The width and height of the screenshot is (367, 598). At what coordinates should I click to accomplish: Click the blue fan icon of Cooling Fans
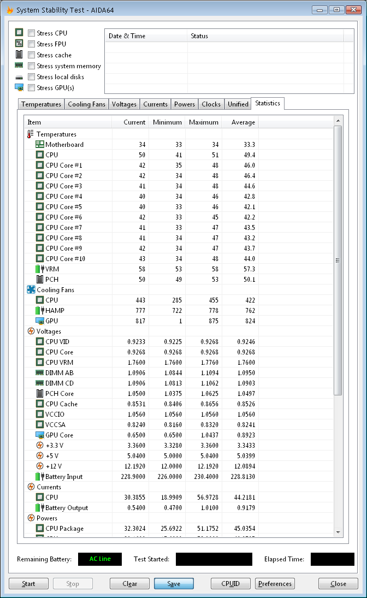pos(31,289)
